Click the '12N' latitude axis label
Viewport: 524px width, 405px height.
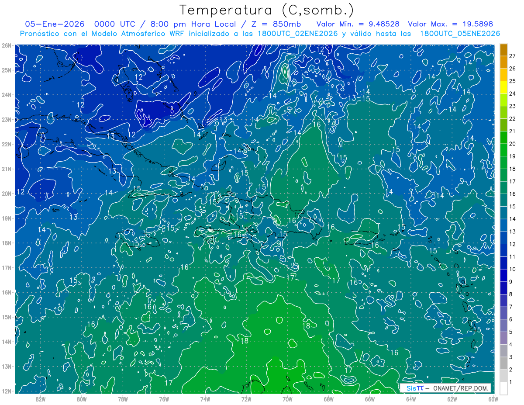click(7, 391)
